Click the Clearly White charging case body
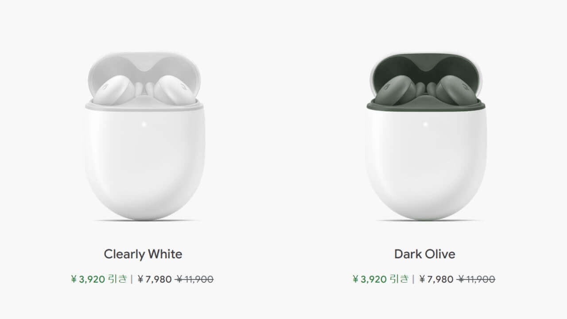The width and height of the screenshot is (567, 319). (x=144, y=168)
